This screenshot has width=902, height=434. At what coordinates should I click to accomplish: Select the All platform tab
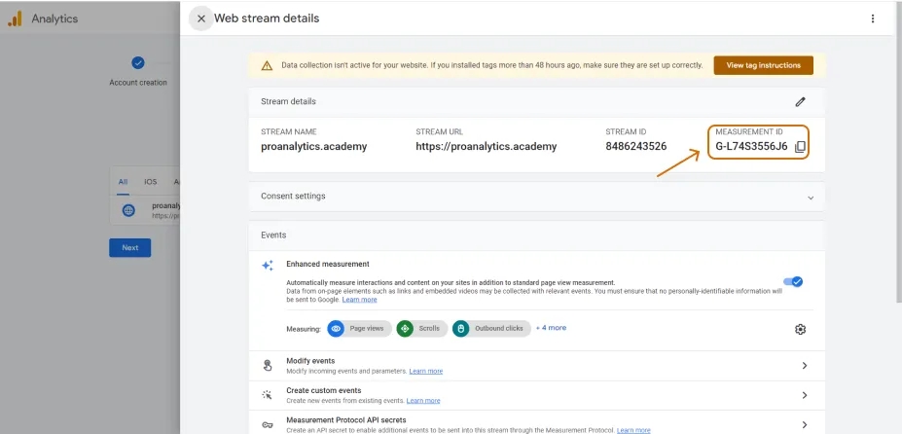(124, 182)
